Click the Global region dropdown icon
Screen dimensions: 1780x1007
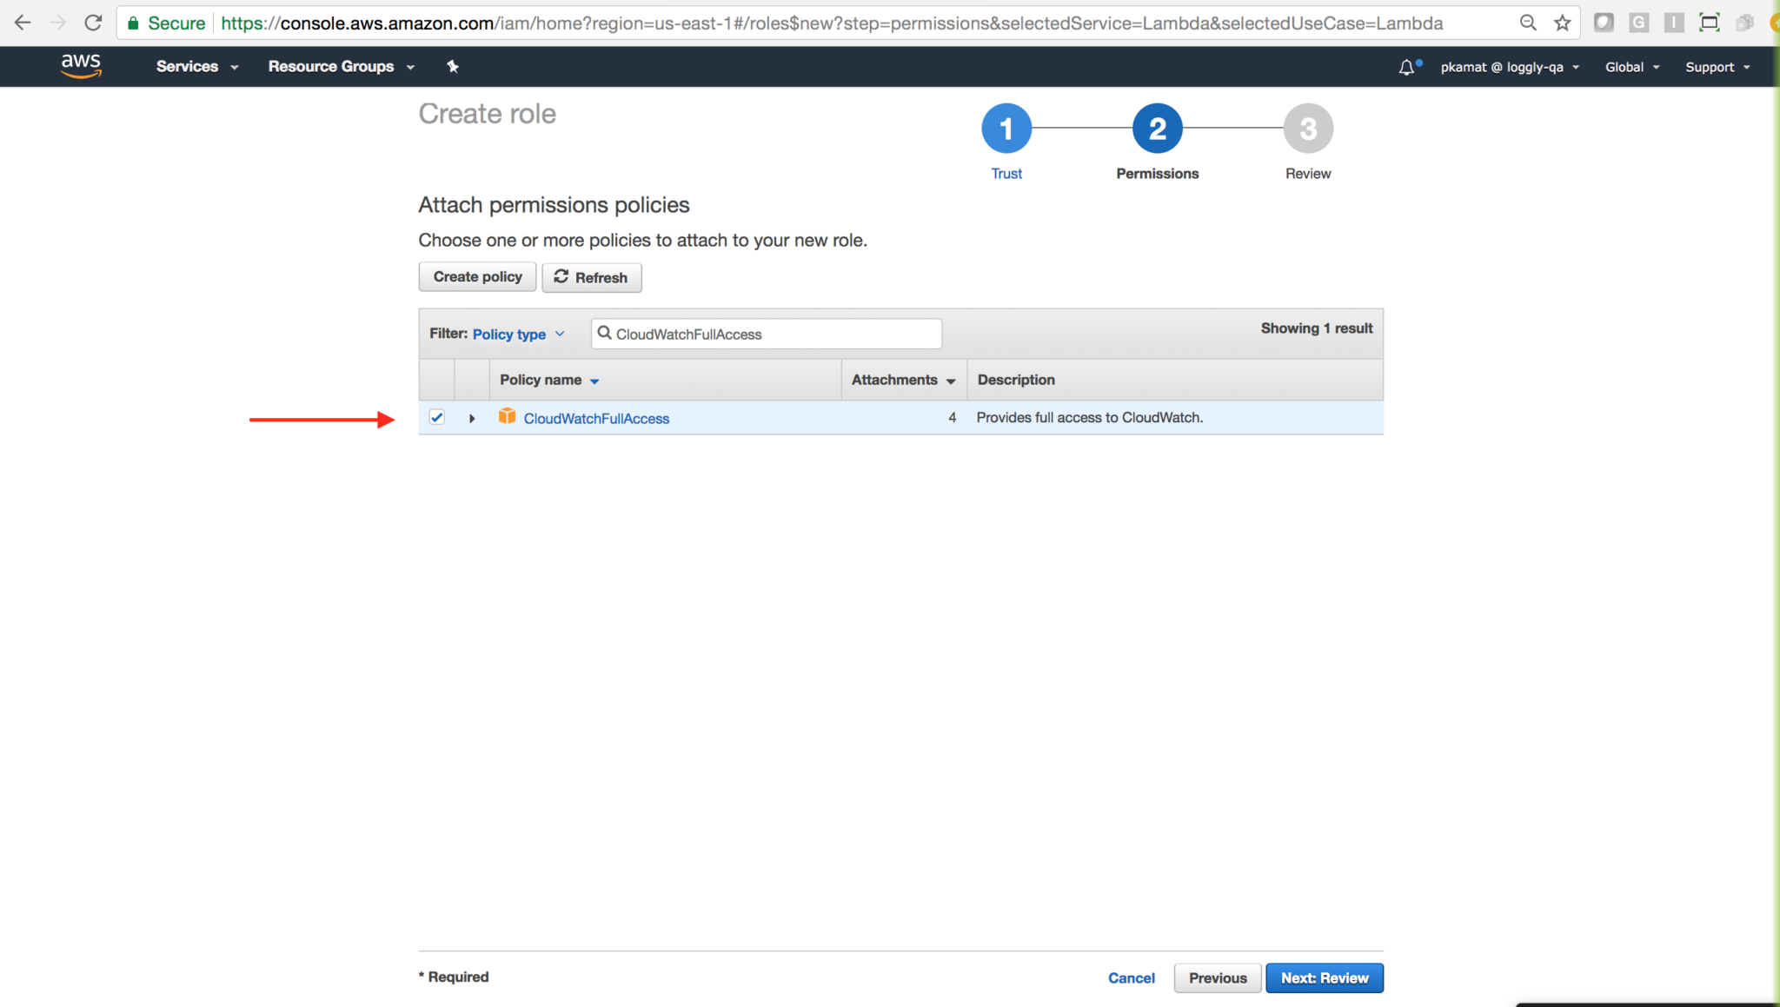[1659, 67]
